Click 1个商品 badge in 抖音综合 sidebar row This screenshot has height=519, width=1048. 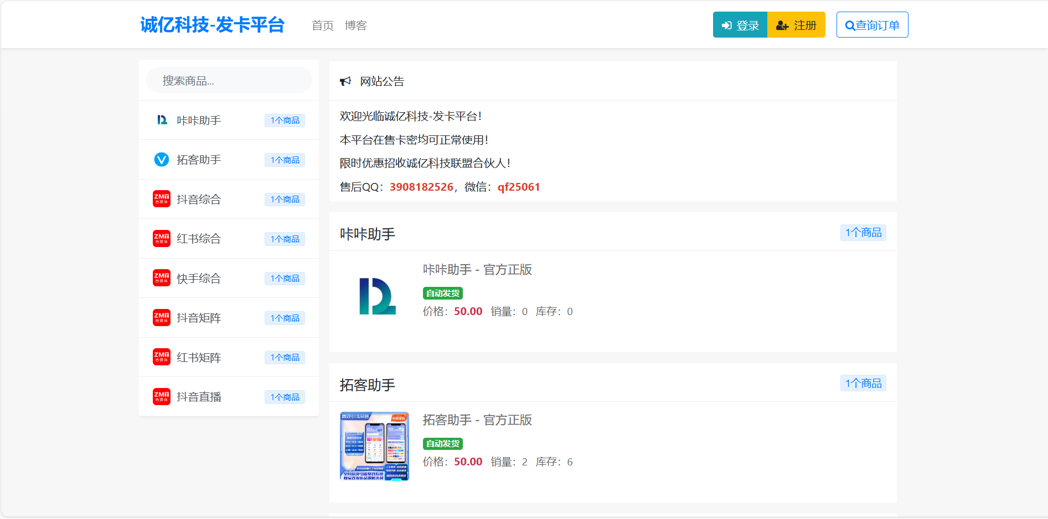285,200
